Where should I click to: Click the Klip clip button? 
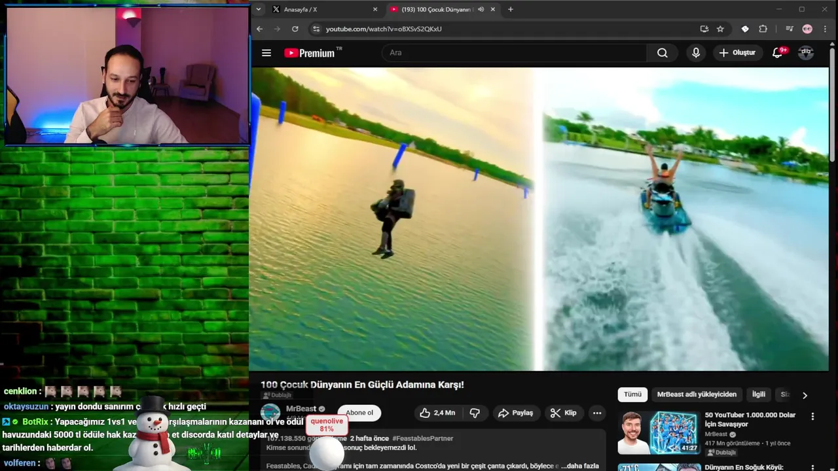coord(563,413)
